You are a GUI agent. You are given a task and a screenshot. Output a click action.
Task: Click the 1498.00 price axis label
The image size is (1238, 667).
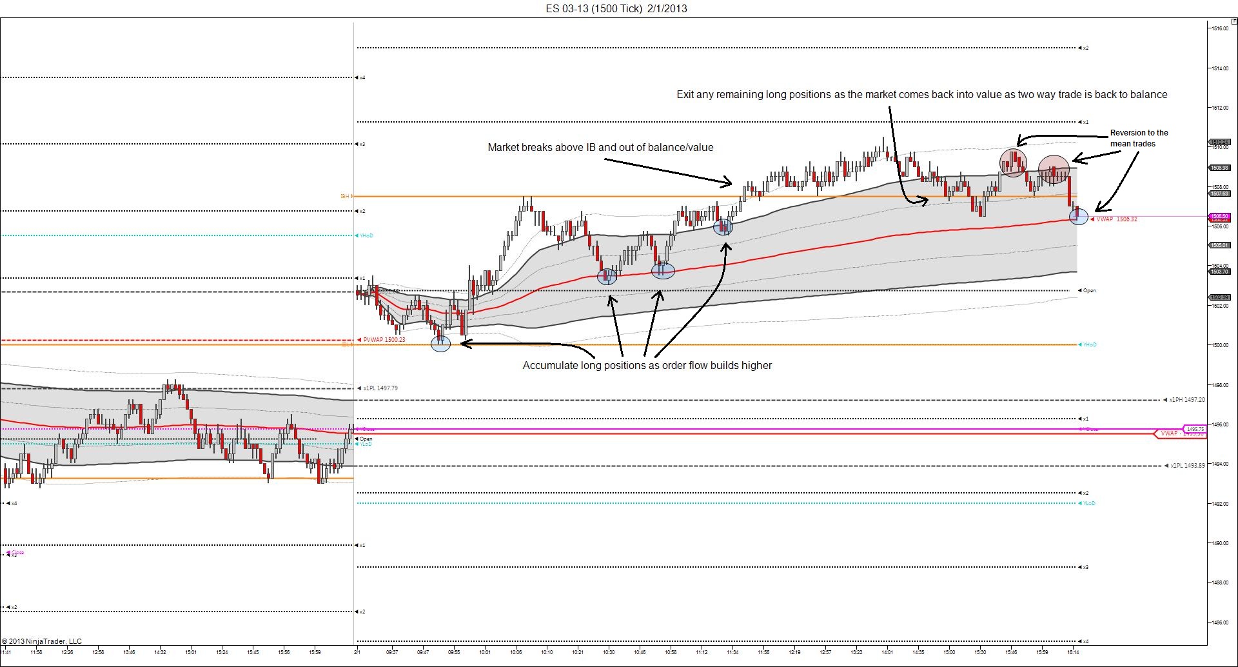pos(1220,385)
